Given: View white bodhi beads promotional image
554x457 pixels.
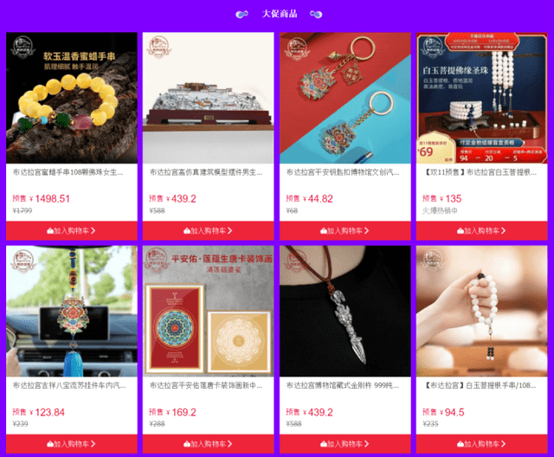Looking at the screenshot, I should [481, 98].
